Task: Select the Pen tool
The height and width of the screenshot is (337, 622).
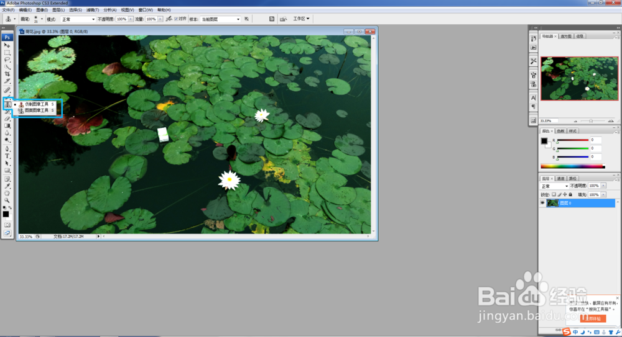Action: (7, 149)
